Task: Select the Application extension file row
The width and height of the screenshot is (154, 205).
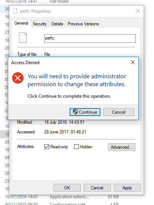Action: (x=62, y=197)
